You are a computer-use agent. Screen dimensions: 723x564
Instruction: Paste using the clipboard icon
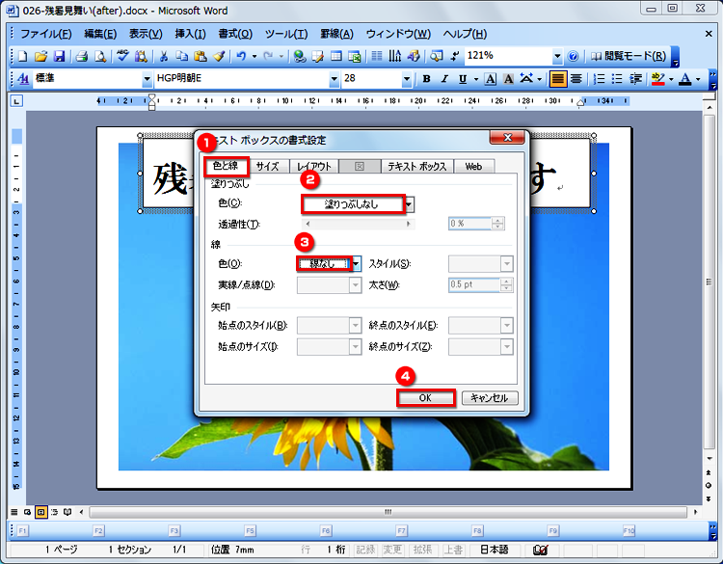tap(201, 56)
